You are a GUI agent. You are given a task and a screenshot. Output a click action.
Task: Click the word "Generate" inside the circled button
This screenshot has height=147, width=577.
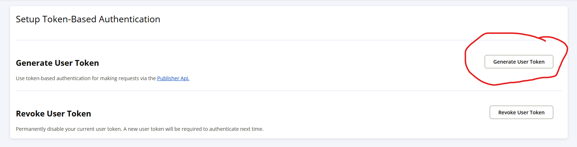click(505, 62)
